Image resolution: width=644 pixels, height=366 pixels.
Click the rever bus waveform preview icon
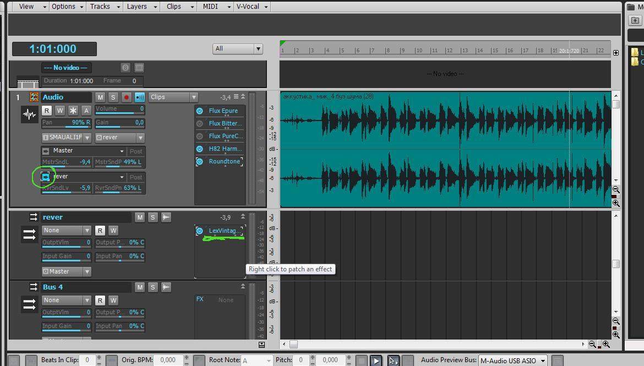coord(166,217)
